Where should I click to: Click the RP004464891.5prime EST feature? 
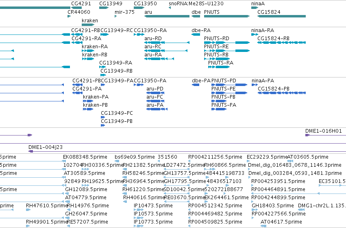click(x=298, y=194)
